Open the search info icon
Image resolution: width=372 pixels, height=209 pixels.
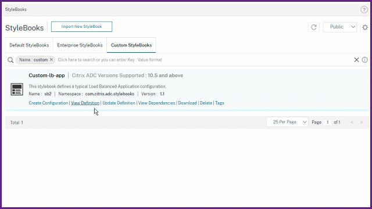point(364,60)
